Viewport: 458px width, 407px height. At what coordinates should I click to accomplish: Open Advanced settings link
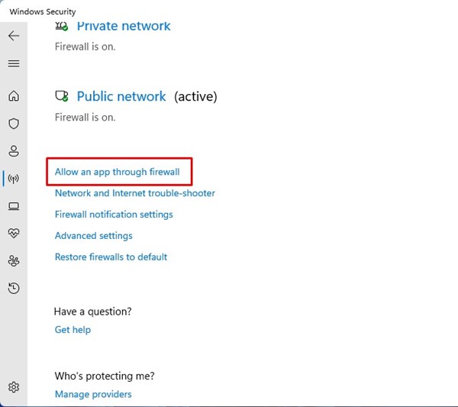(93, 236)
